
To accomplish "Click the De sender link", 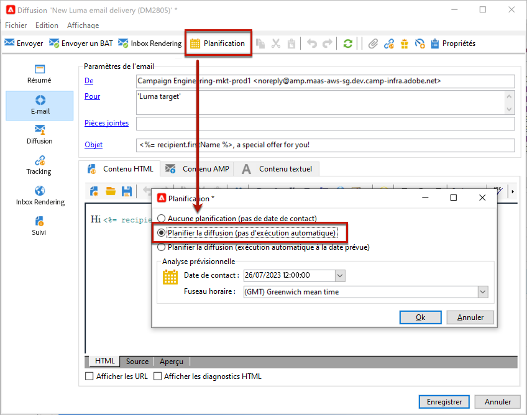I will (x=89, y=81).
